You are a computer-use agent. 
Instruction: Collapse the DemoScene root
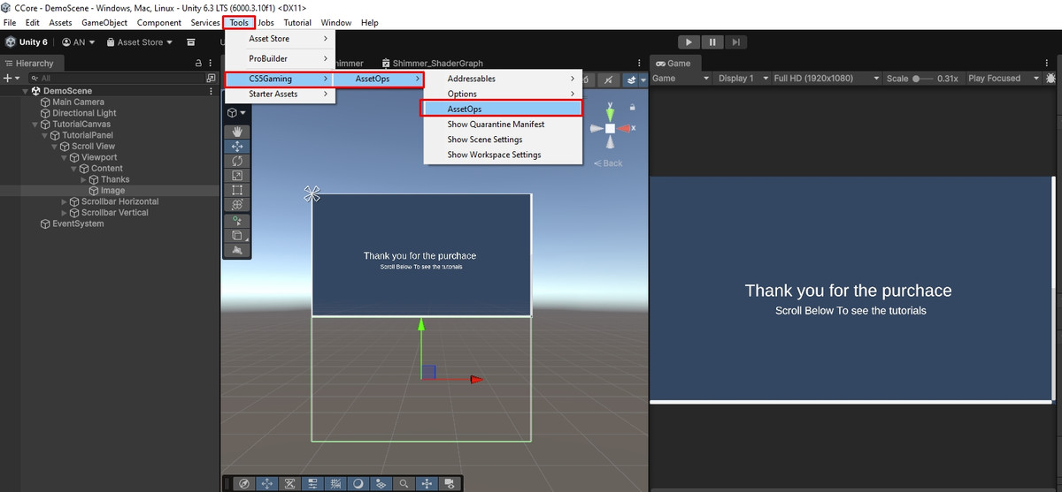(26, 91)
